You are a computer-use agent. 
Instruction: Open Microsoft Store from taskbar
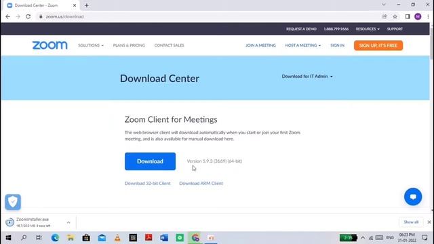click(x=86, y=238)
